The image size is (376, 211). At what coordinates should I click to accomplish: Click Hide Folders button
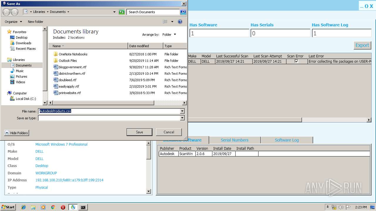16,133
